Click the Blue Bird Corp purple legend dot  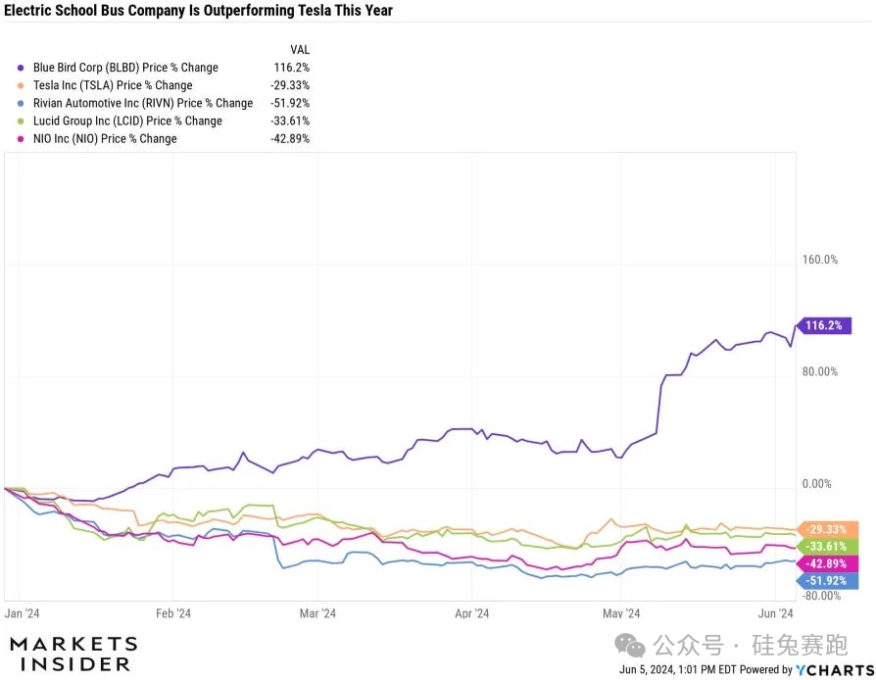pos(22,68)
